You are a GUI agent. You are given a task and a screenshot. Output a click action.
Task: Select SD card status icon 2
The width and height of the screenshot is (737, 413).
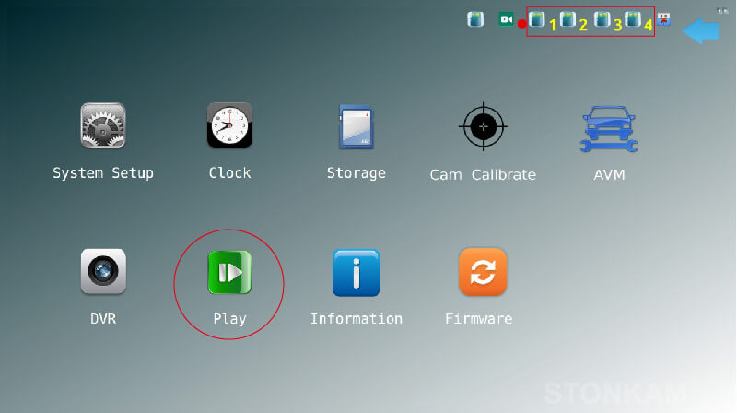[568, 19]
